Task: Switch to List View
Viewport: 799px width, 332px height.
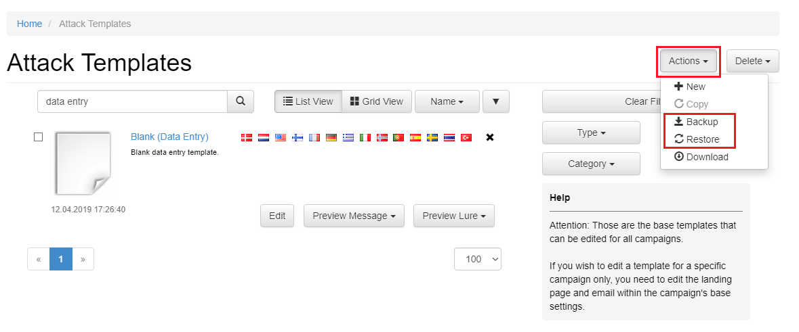Action: click(308, 101)
